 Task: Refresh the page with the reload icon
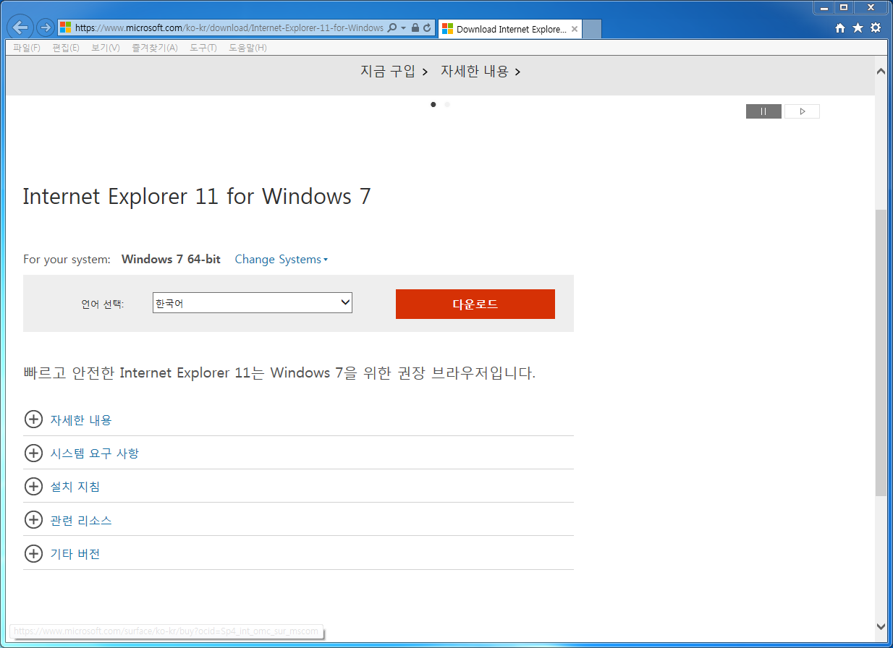pyautogui.click(x=427, y=28)
